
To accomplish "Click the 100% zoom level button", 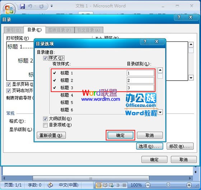I will (136, 185).
